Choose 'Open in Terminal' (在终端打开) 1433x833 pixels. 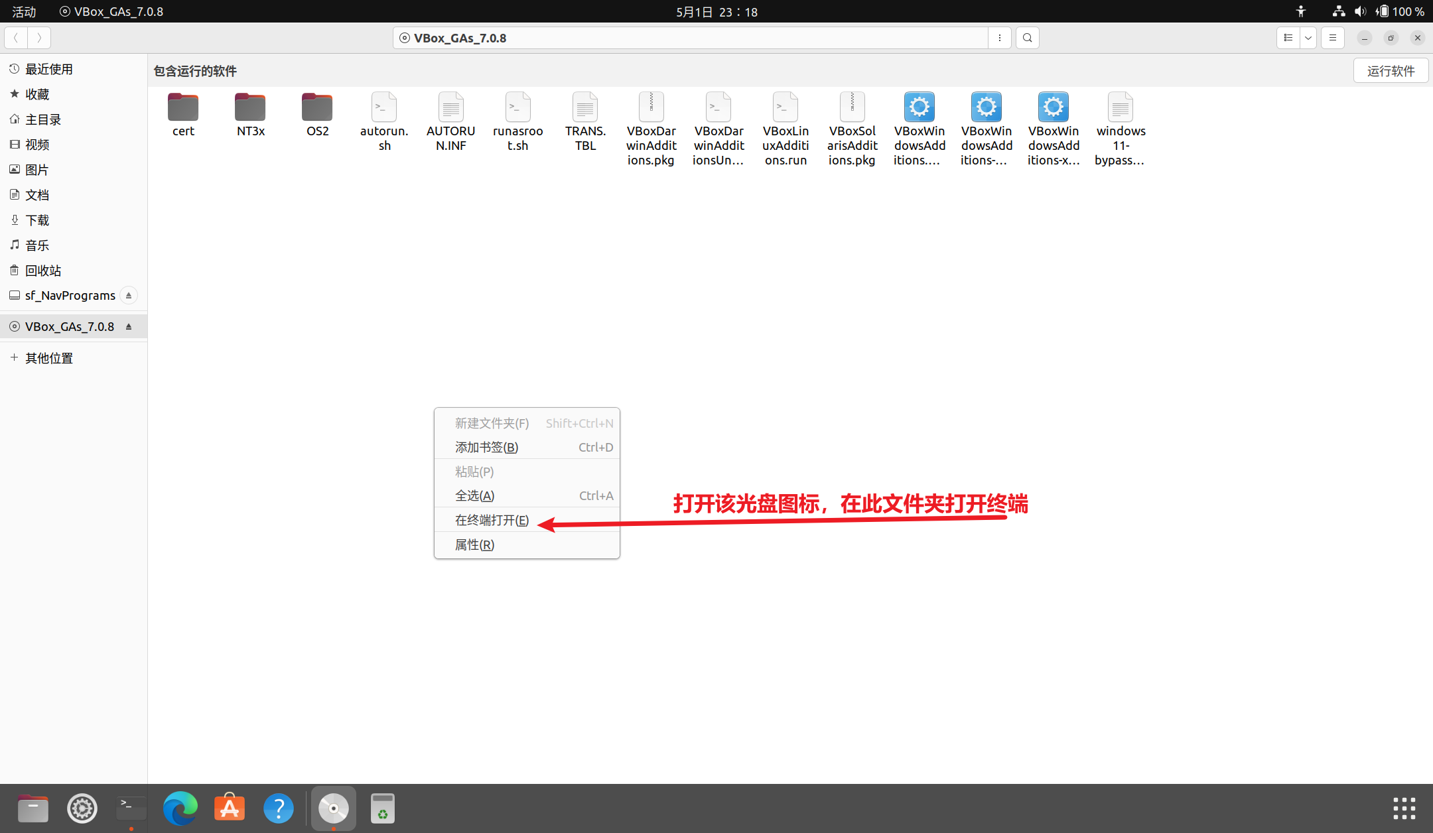[492, 520]
